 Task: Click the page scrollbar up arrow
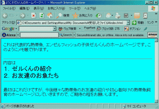156,40
